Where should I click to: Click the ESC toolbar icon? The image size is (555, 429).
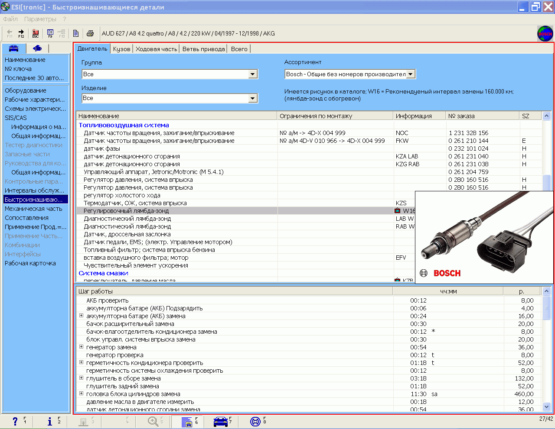(36, 33)
